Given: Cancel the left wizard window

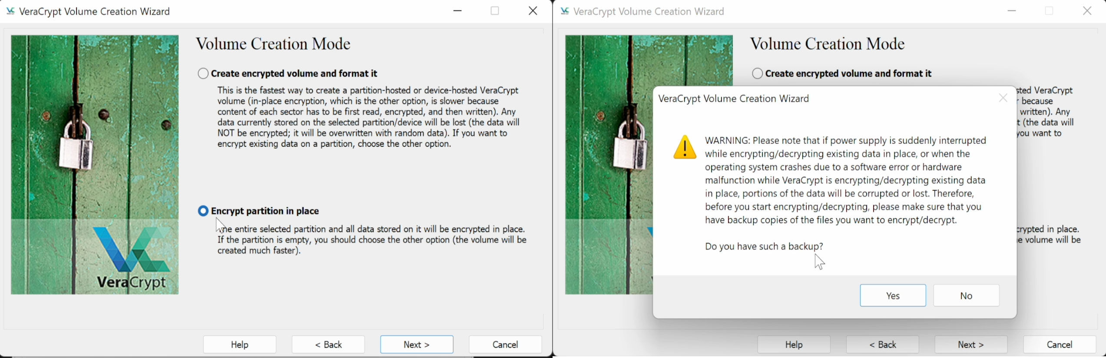Looking at the screenshot, I should 506,345.
